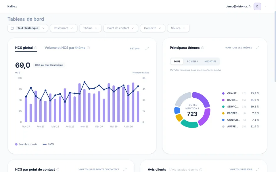The width and height of the screenshot is (276, 172).
Task: Expand the HCS par point de contact card
Action: pyautogui.click(x=125, y=169)
